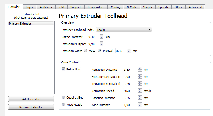Screen dimensions: 213x116
Task: Decrease Retraction Speed with down arrow
Action: 140,92
